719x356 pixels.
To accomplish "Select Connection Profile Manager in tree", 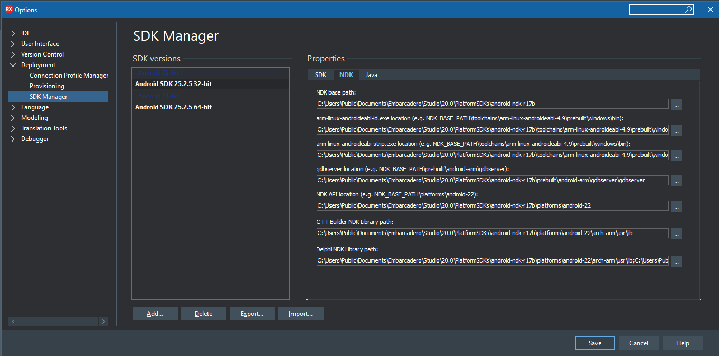I will tap(69, 76).
